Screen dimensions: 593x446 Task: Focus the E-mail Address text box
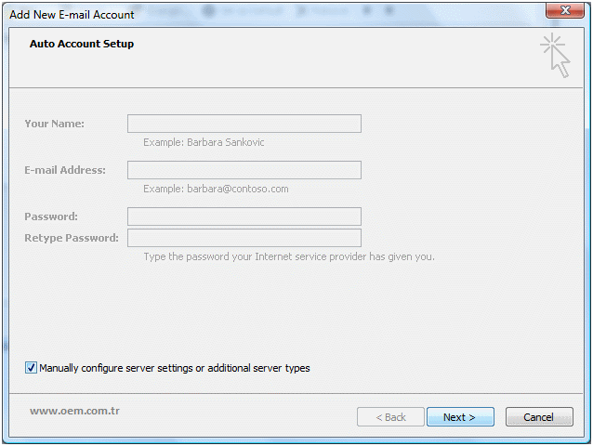(x=244, y=170)
